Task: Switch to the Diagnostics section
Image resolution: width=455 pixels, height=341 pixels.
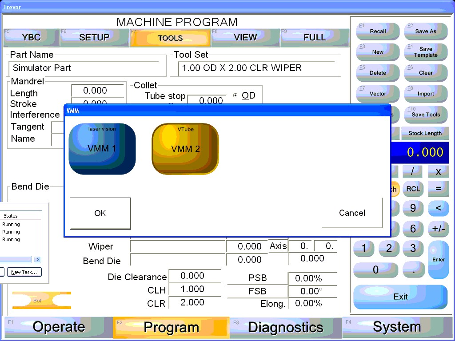Action: point(285,328)
